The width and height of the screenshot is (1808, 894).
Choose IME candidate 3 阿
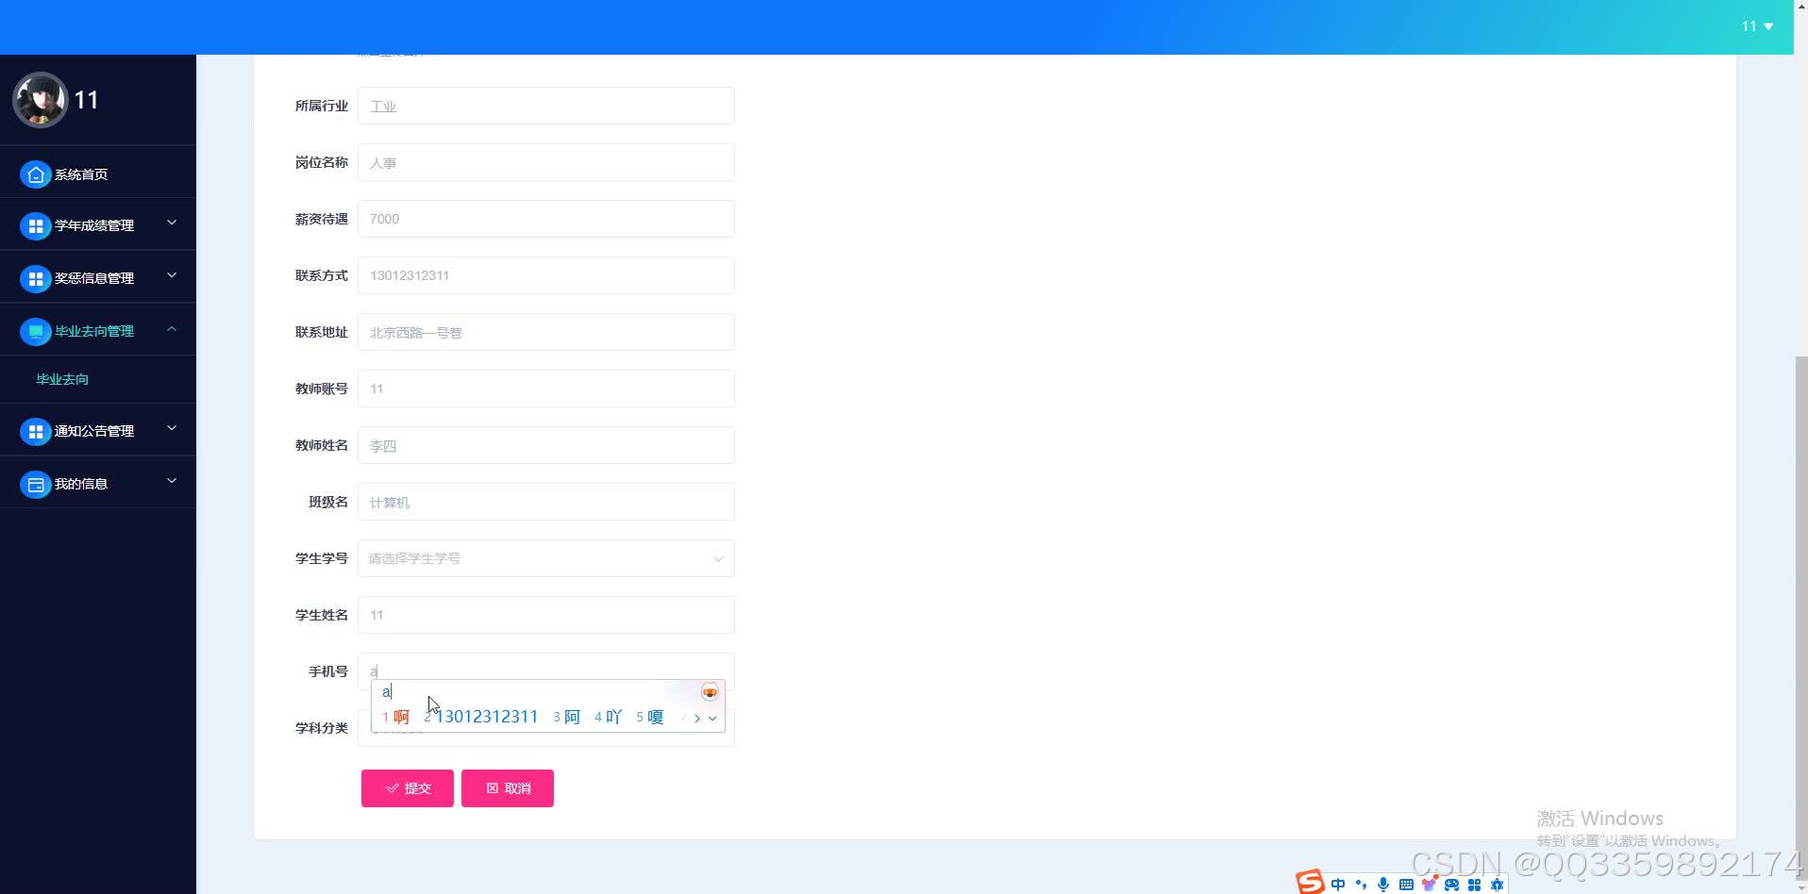click(x=567, y=718)
